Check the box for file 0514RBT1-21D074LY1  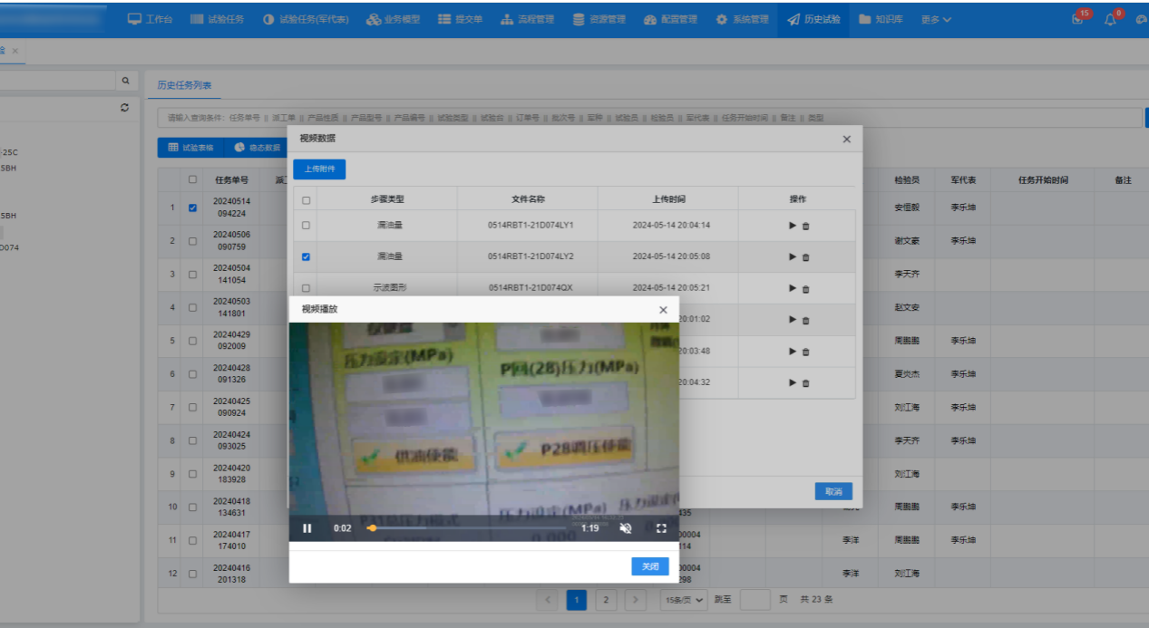tap(306, 226)
